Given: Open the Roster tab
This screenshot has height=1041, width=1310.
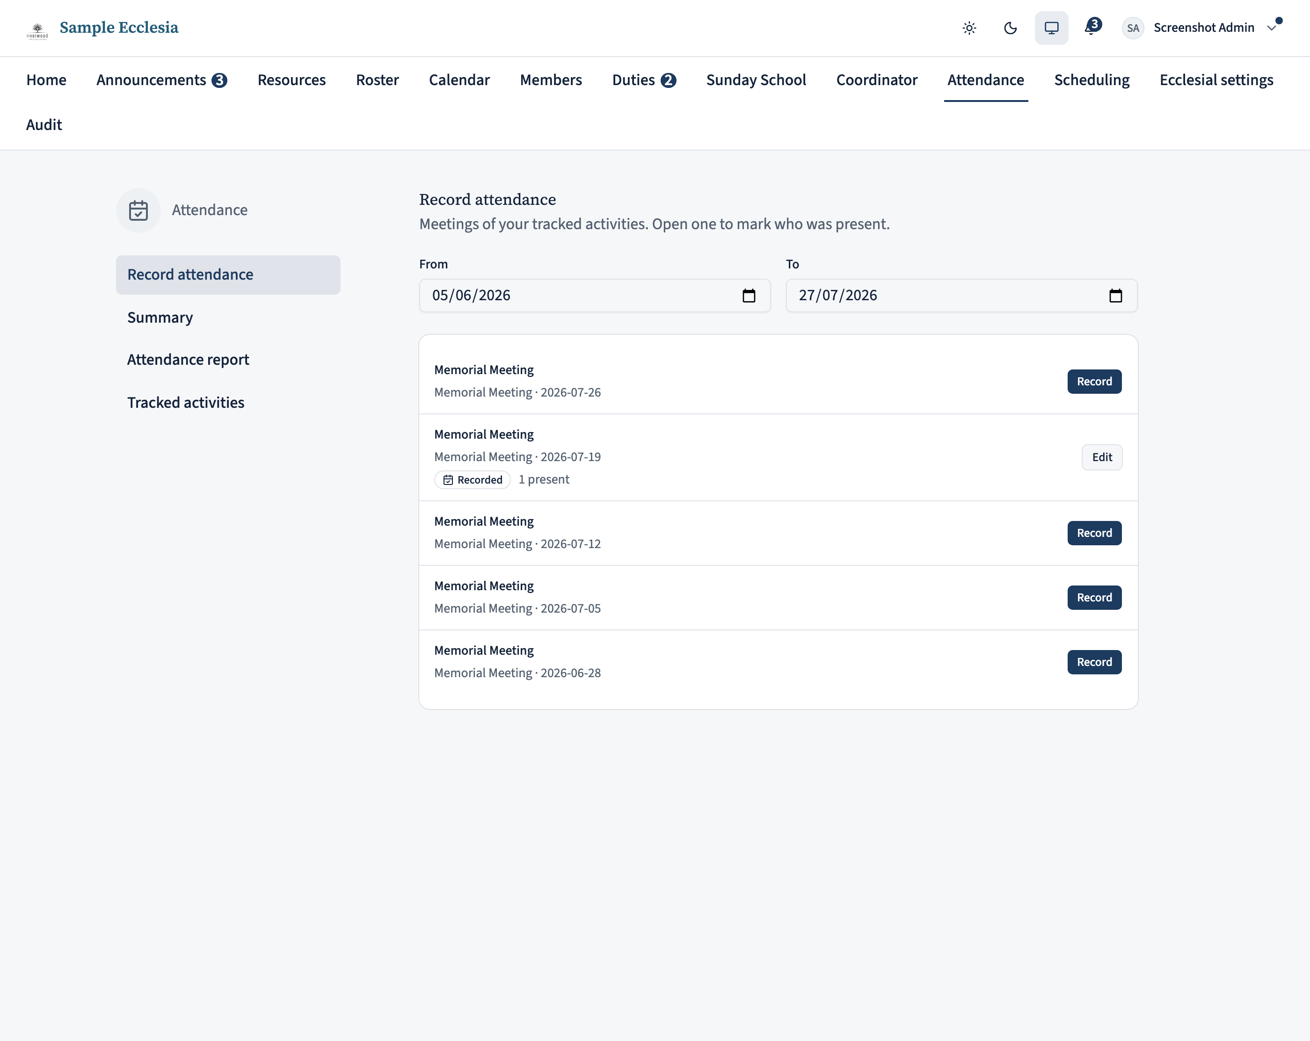Looking at the screenshot, I should coord(377,80).
